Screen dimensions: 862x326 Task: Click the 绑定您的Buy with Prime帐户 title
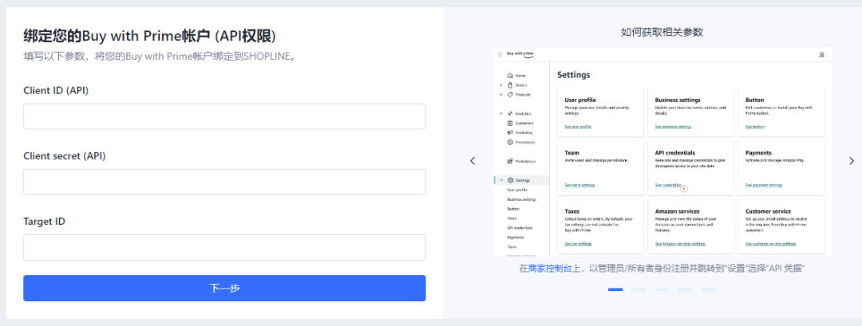coord(149,36)
